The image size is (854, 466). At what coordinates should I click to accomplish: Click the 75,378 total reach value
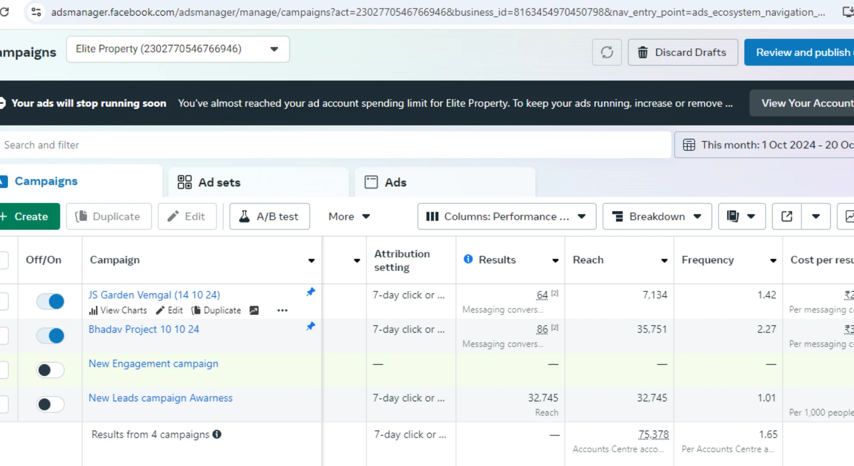click(x=653, y=435)
